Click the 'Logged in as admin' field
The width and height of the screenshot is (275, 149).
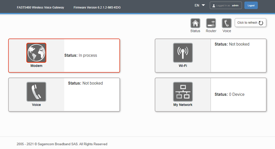226,5
